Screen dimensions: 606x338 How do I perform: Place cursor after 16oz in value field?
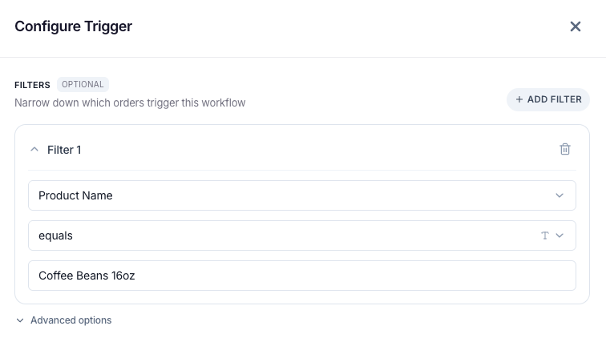pos(135,276)
